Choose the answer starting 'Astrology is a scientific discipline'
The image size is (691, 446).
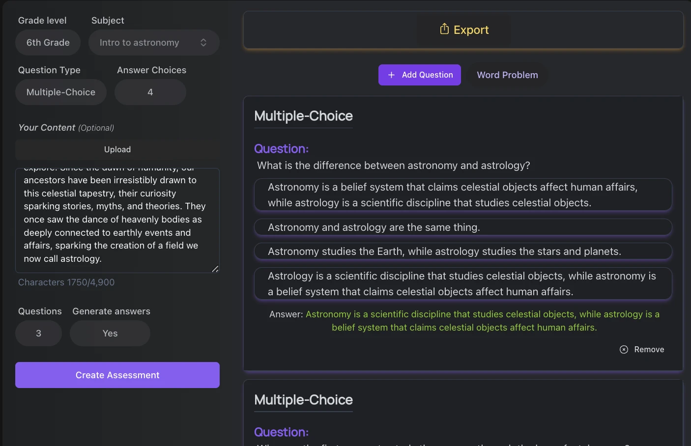[463, 283]
